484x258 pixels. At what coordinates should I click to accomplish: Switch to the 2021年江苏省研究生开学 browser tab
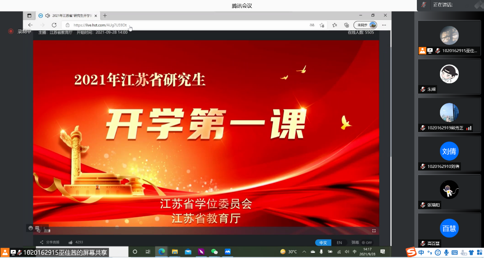point(67,15)
